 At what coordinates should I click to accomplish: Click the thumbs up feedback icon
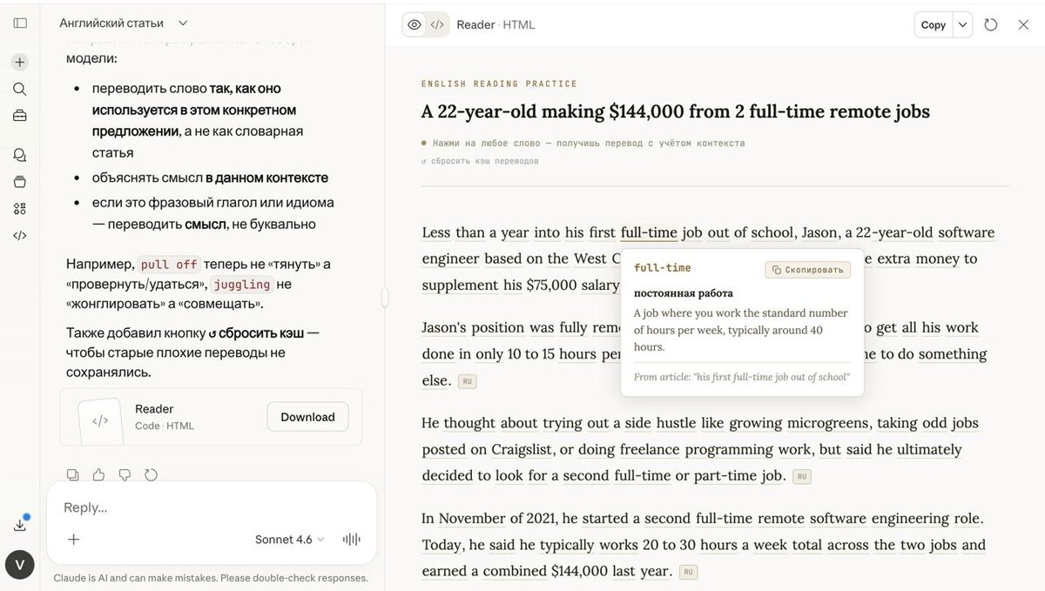(98, 474)
